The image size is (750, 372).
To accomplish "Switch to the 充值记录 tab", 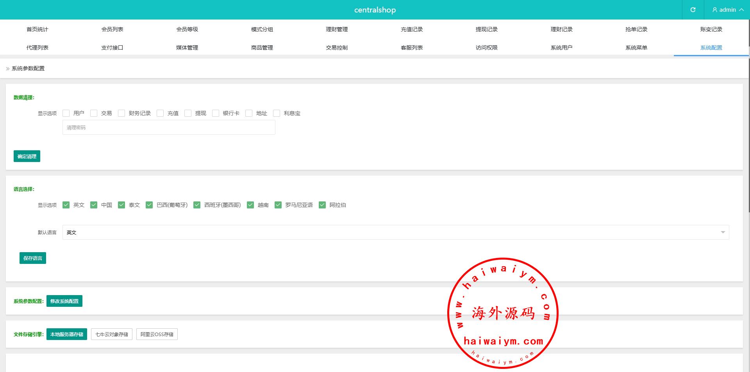I will [412, 29].
